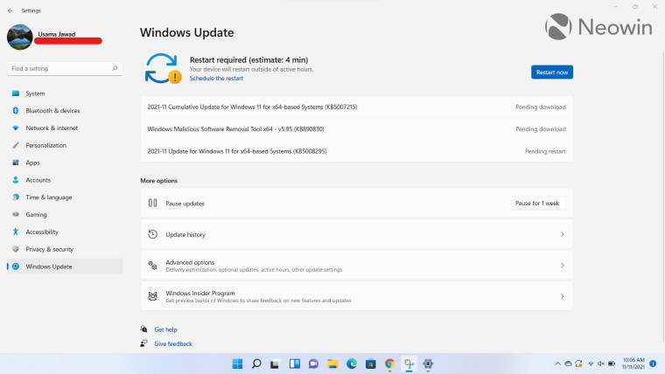Click Pause for 1 week button
This screenshot has height=374, width=665.
click(537, 204)
